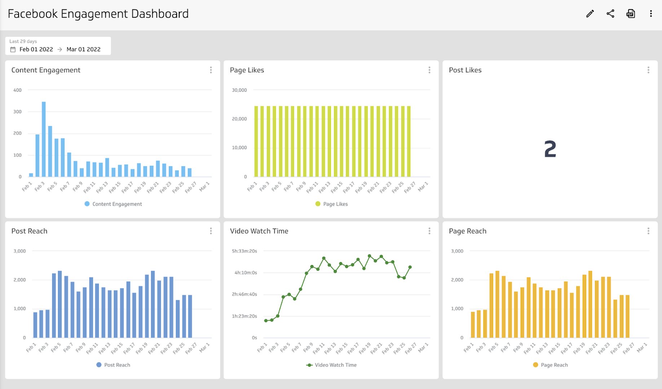Click the Mar 01 2022 end date

click(x=84, y=49)
